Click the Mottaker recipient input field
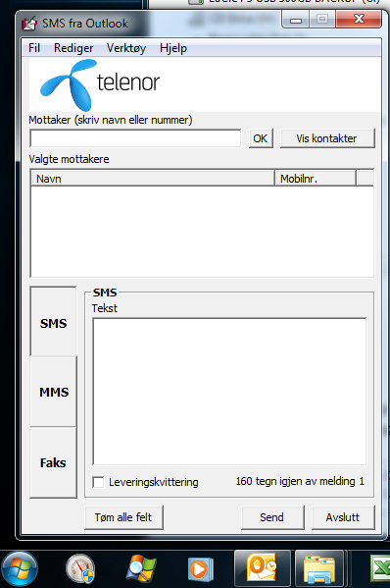Viewport: 390px width, 588px height. coord(135,138)
